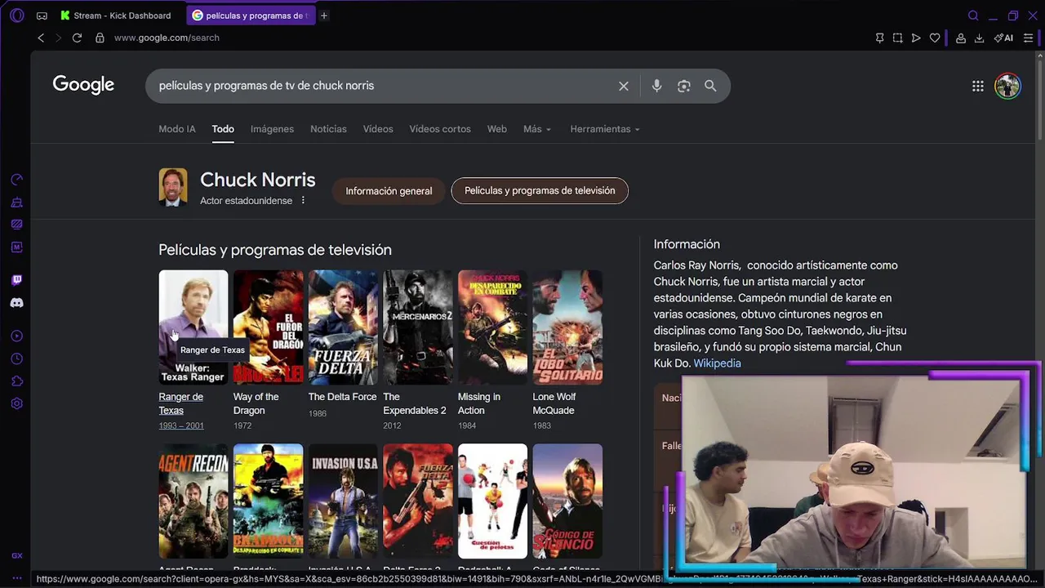Screen dimensions: 1045x588
Task: Open the Google apps grid
Action: tap(978, 86)
